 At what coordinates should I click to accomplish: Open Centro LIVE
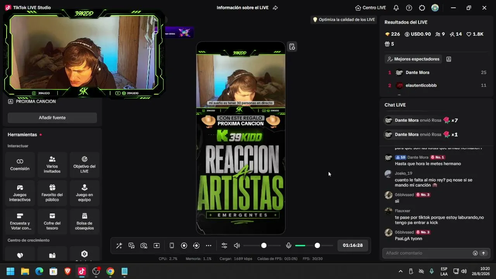tap(370, 8)
